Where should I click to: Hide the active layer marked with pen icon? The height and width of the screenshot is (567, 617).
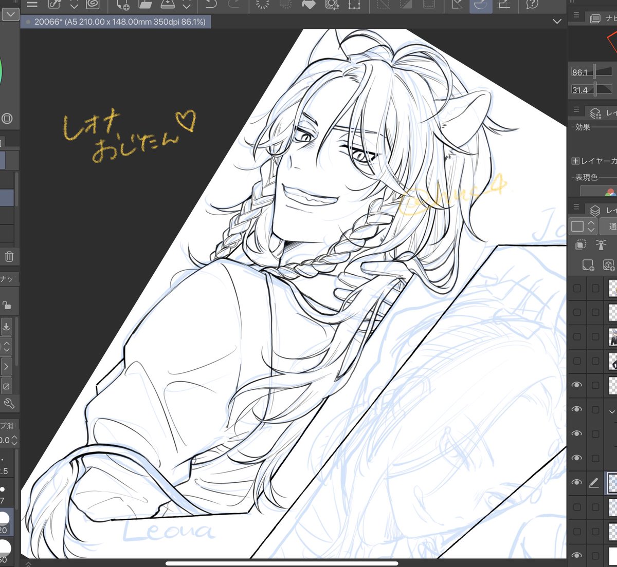point(576,482)
